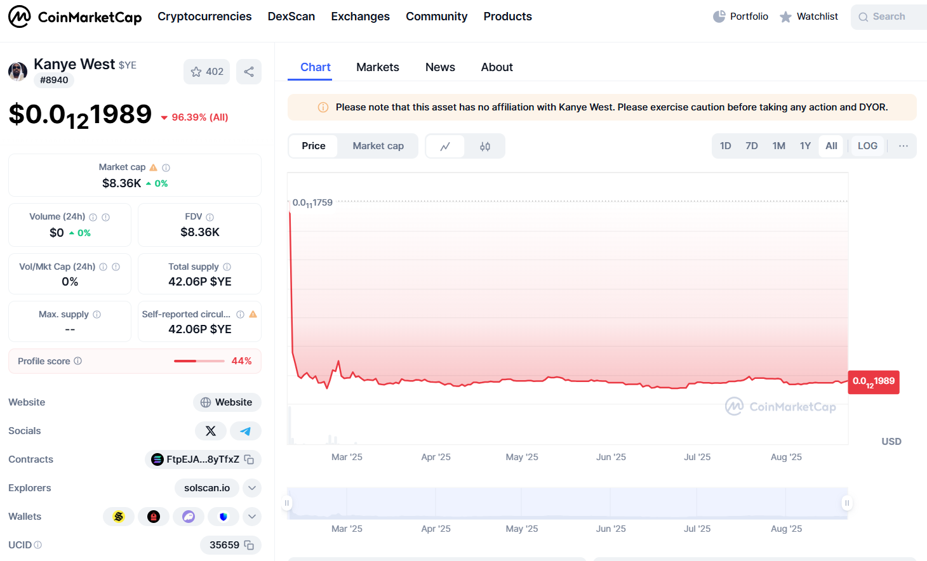The height and width of the screenshot is (561, 927).
Task: Click the Watchlist link text
Action: tap(817, 16)
